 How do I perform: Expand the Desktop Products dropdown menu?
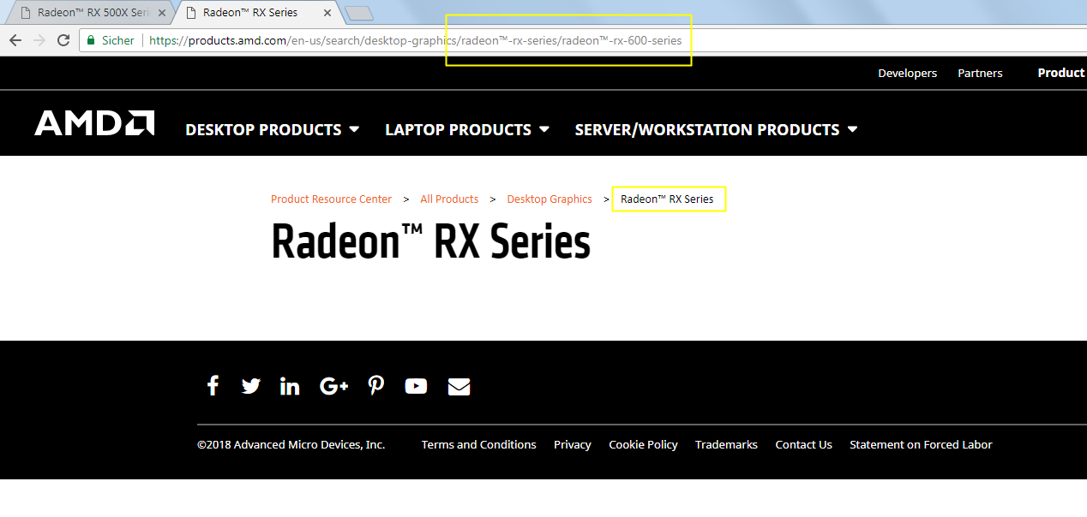click(x=272, y=129)
